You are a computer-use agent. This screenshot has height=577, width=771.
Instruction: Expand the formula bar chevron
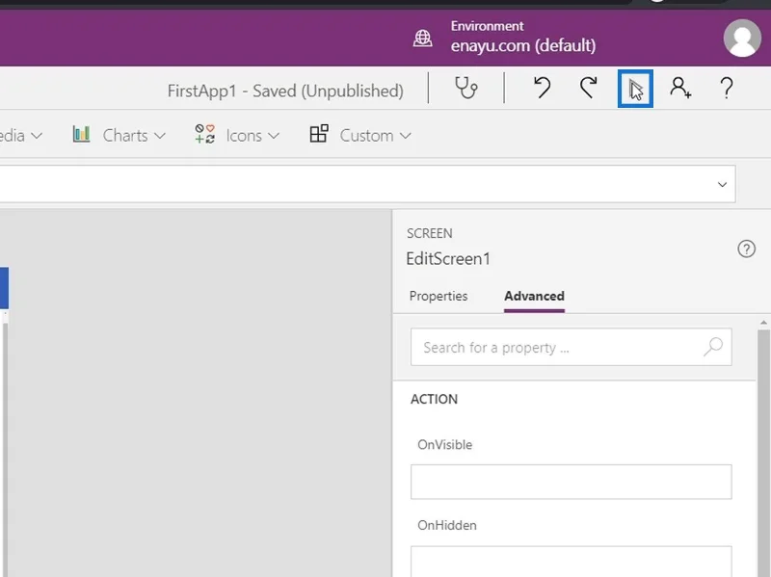pyautogui.click(x=722, y=185)
